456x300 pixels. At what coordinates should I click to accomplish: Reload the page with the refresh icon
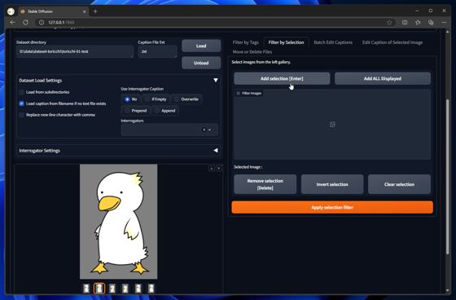click(25, 23)
